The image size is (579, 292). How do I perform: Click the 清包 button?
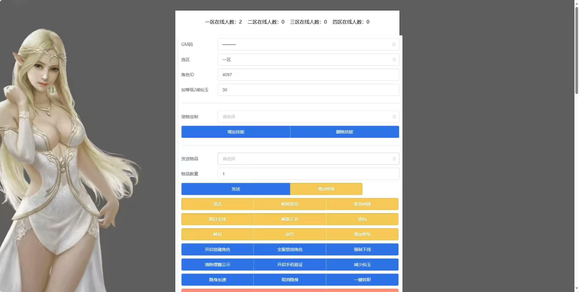pos(362,219)
